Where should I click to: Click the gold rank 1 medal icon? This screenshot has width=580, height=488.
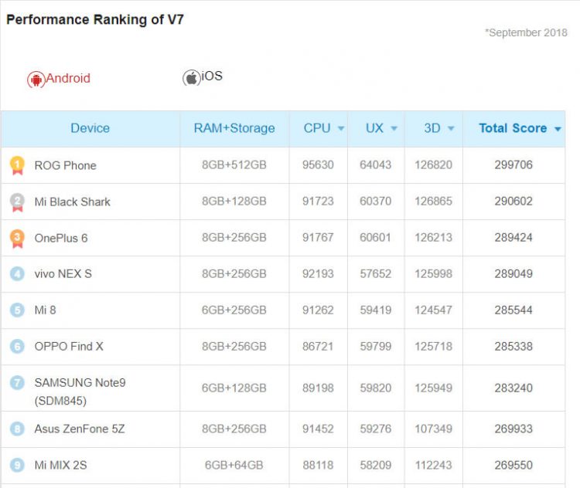[x=17, y=165]
